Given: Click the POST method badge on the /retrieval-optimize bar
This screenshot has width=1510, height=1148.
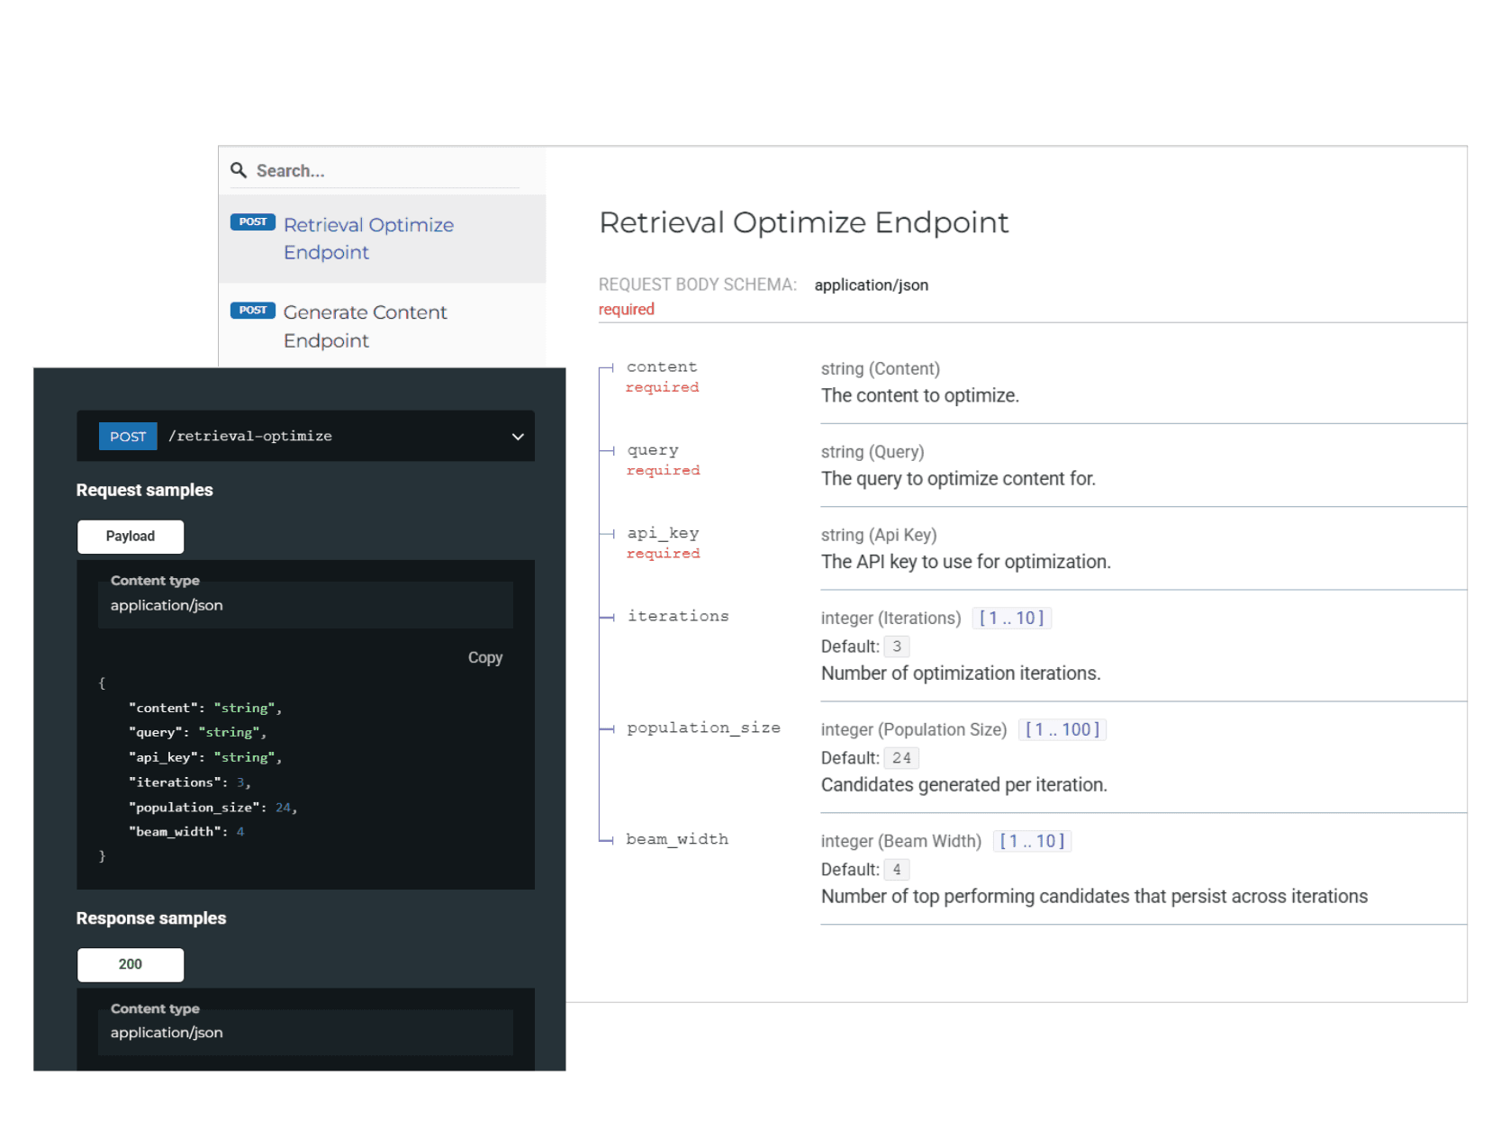Looking at the screenshot, I should point(127,436).
